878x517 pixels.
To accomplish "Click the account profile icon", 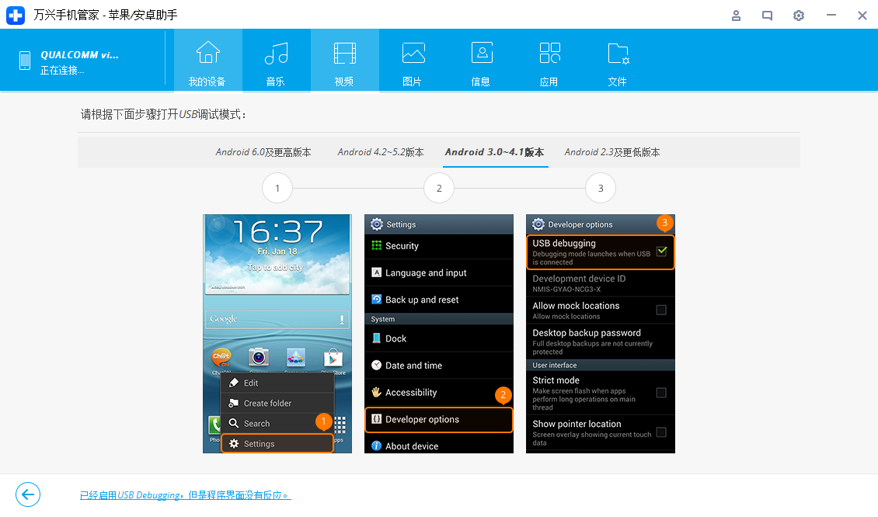I will point(736,15).
